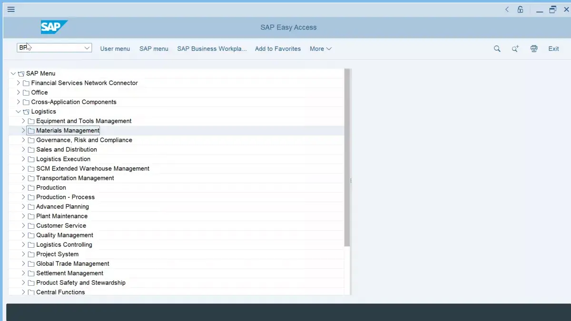This screenshot has height=321, width=571.
Task: Click the search-again magnifier plus icon
Action: (x=515, y=49)
